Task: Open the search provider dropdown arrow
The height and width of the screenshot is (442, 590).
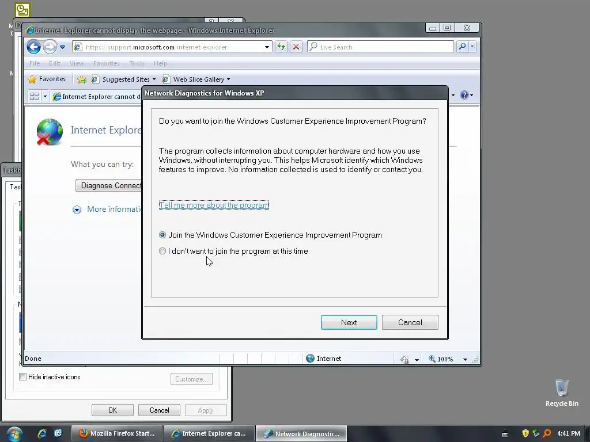Action: pyautogui.click(x=472, y=47)
